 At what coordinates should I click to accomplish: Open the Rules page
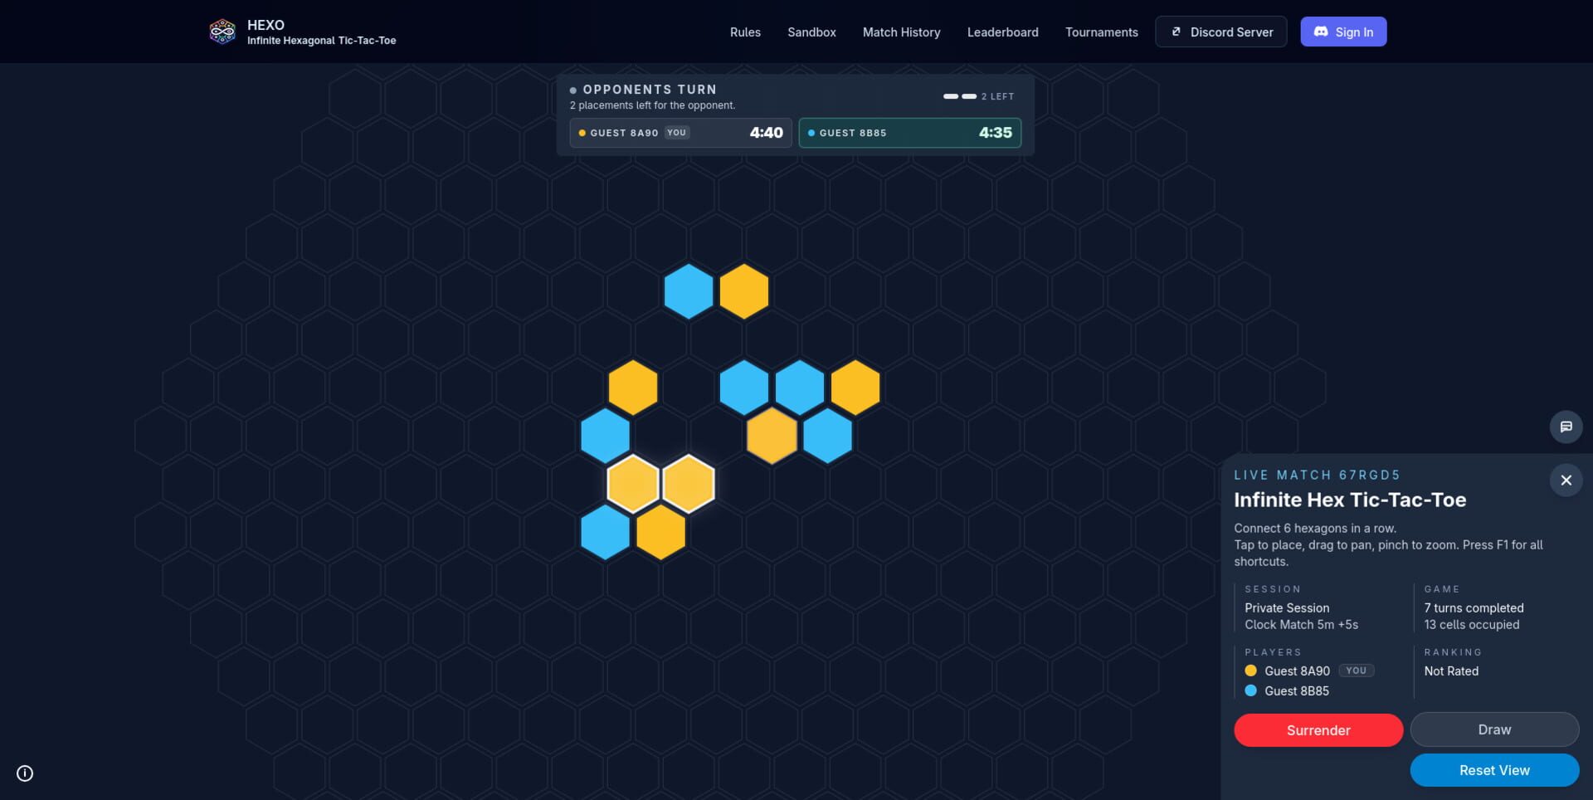[745, 32]
